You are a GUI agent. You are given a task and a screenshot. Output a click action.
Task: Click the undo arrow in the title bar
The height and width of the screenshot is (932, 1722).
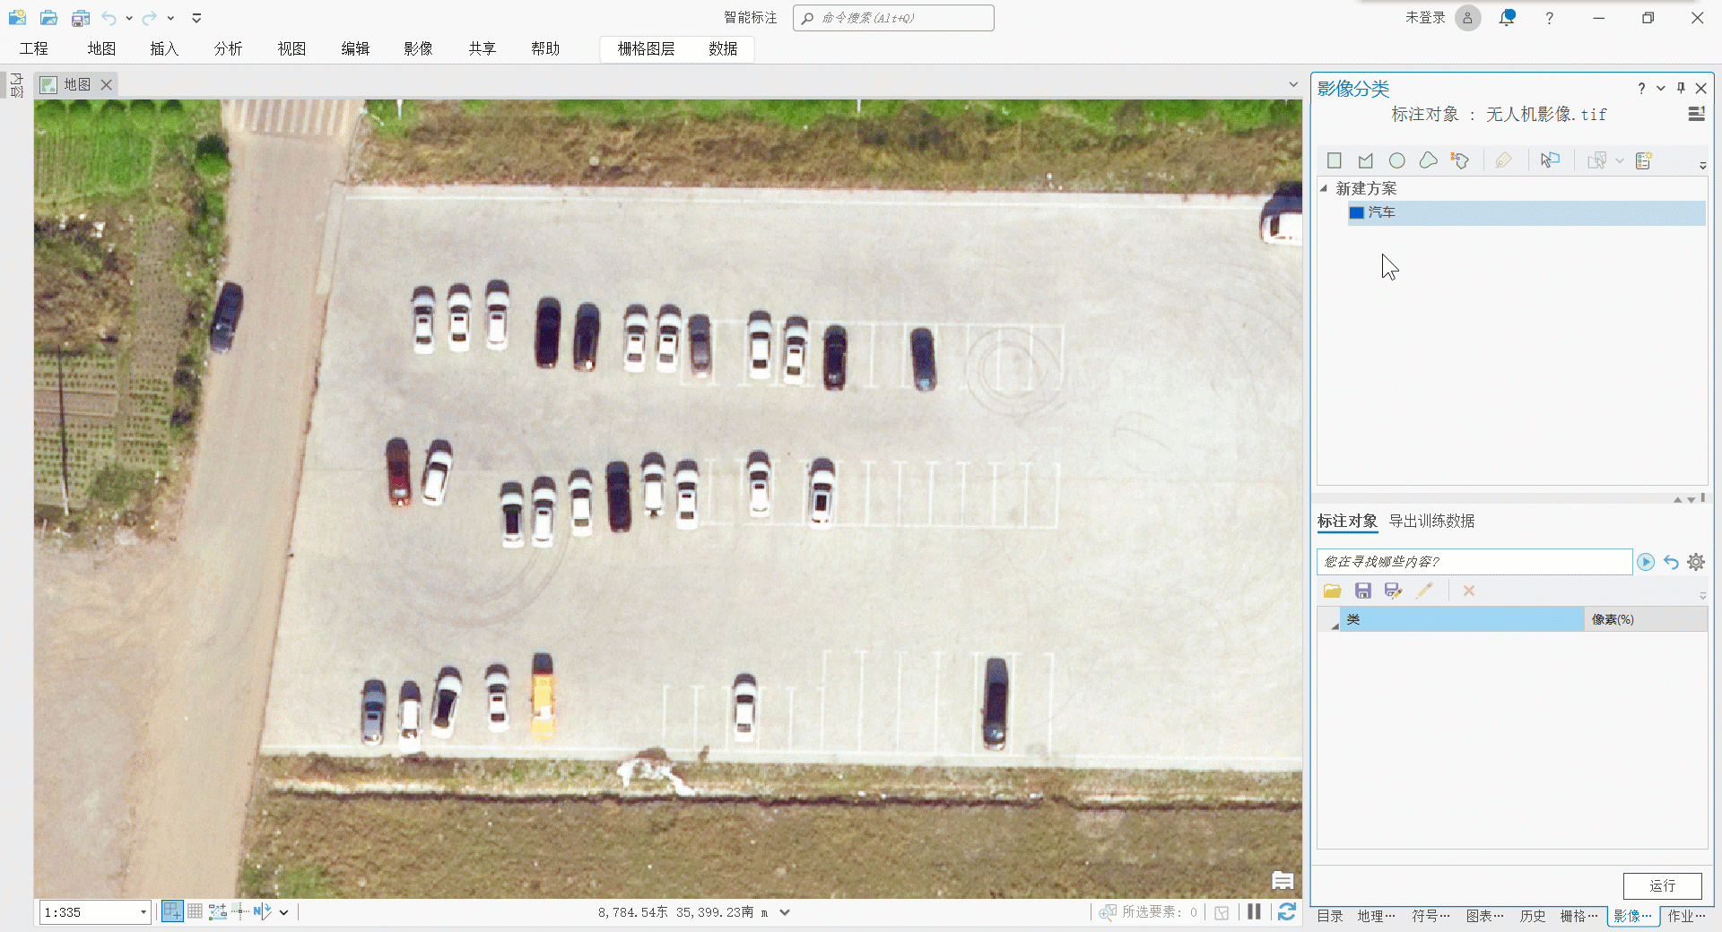(x=109, y=17)
